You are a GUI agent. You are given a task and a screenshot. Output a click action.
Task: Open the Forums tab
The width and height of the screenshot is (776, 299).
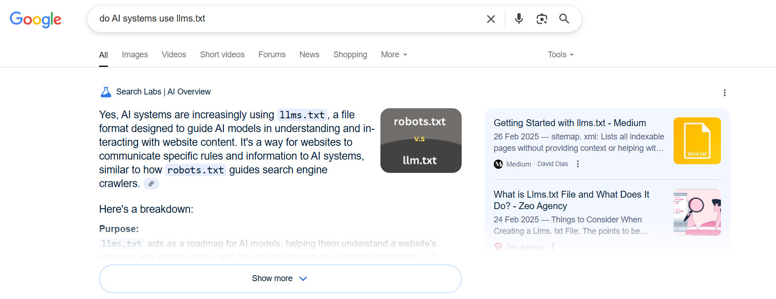272,55
